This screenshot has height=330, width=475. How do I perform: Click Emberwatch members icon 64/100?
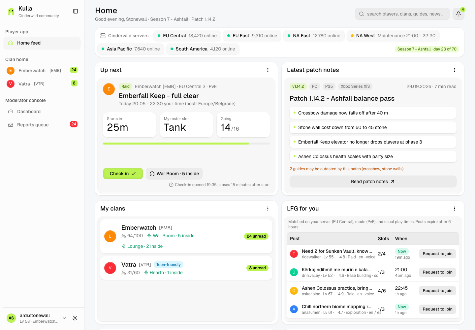(124, 236)
